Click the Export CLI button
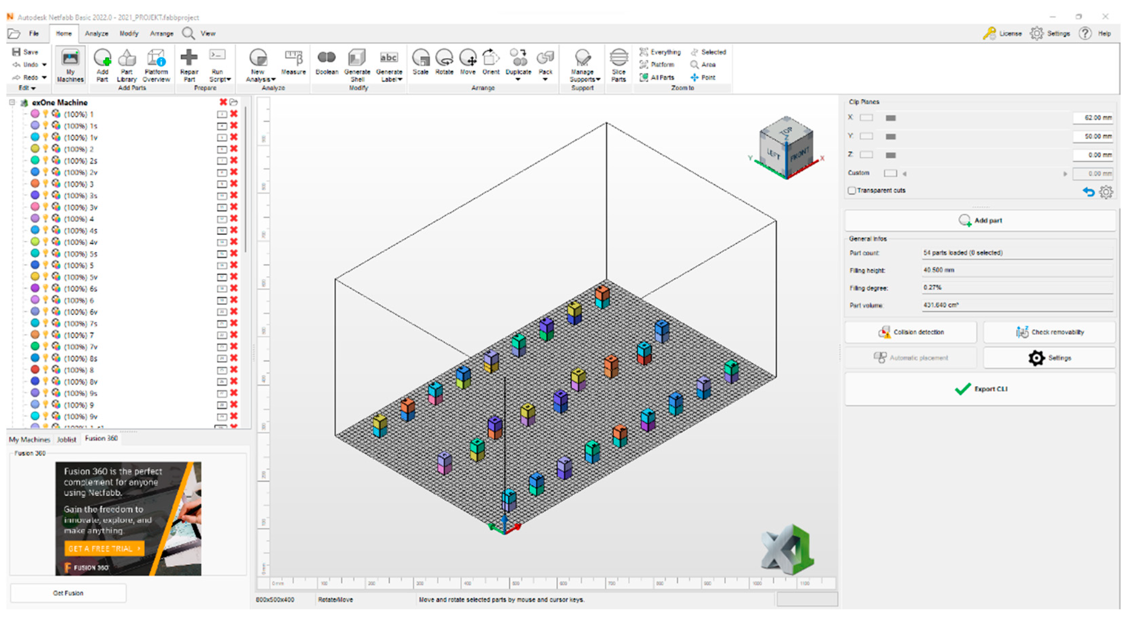Viewport: 1130px width, 620px height. coord(981,389)
